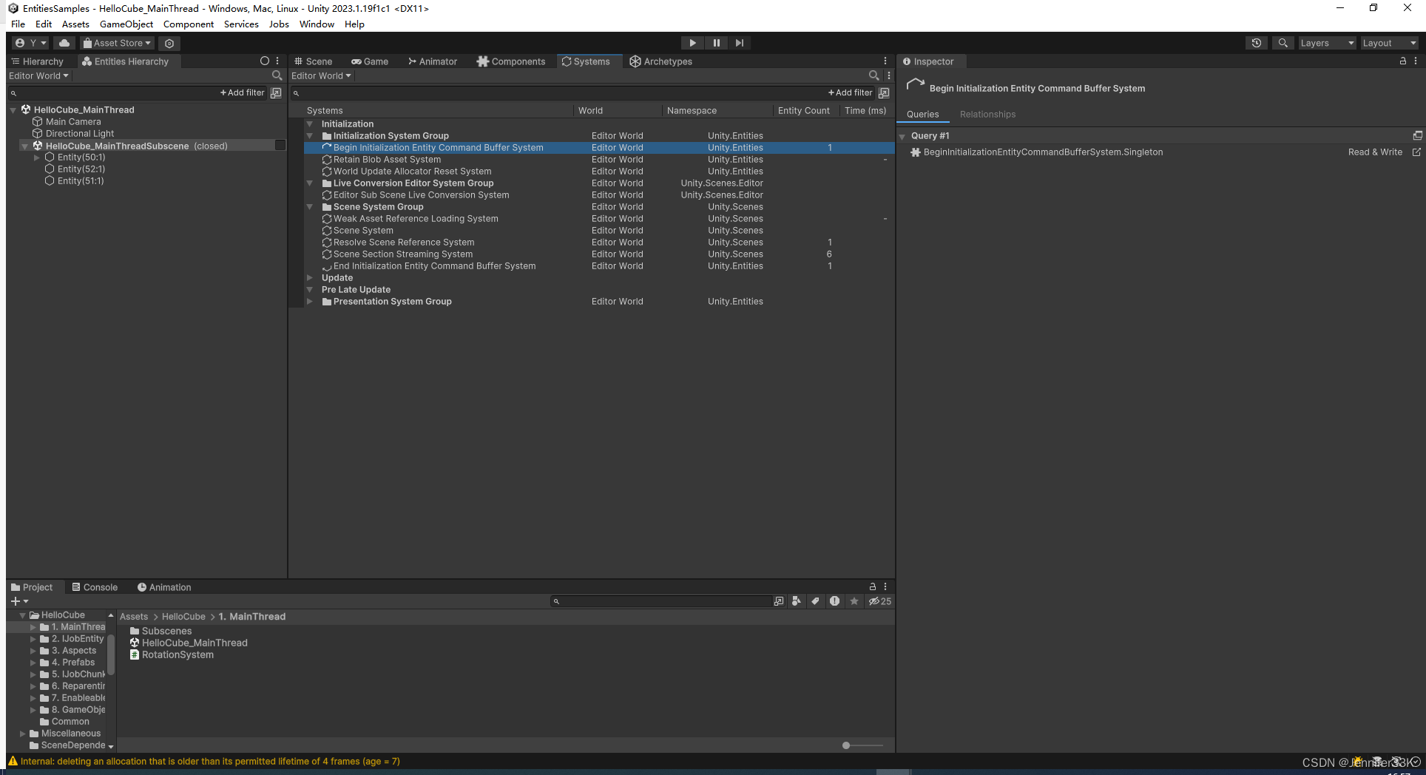Image resolution: width=1426 pixels, height=775 pixels.
Task: Select the Main Camera entity
Action: coord(73,122)
